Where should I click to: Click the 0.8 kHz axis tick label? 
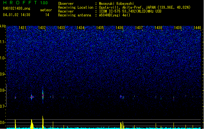coord(3,90)
